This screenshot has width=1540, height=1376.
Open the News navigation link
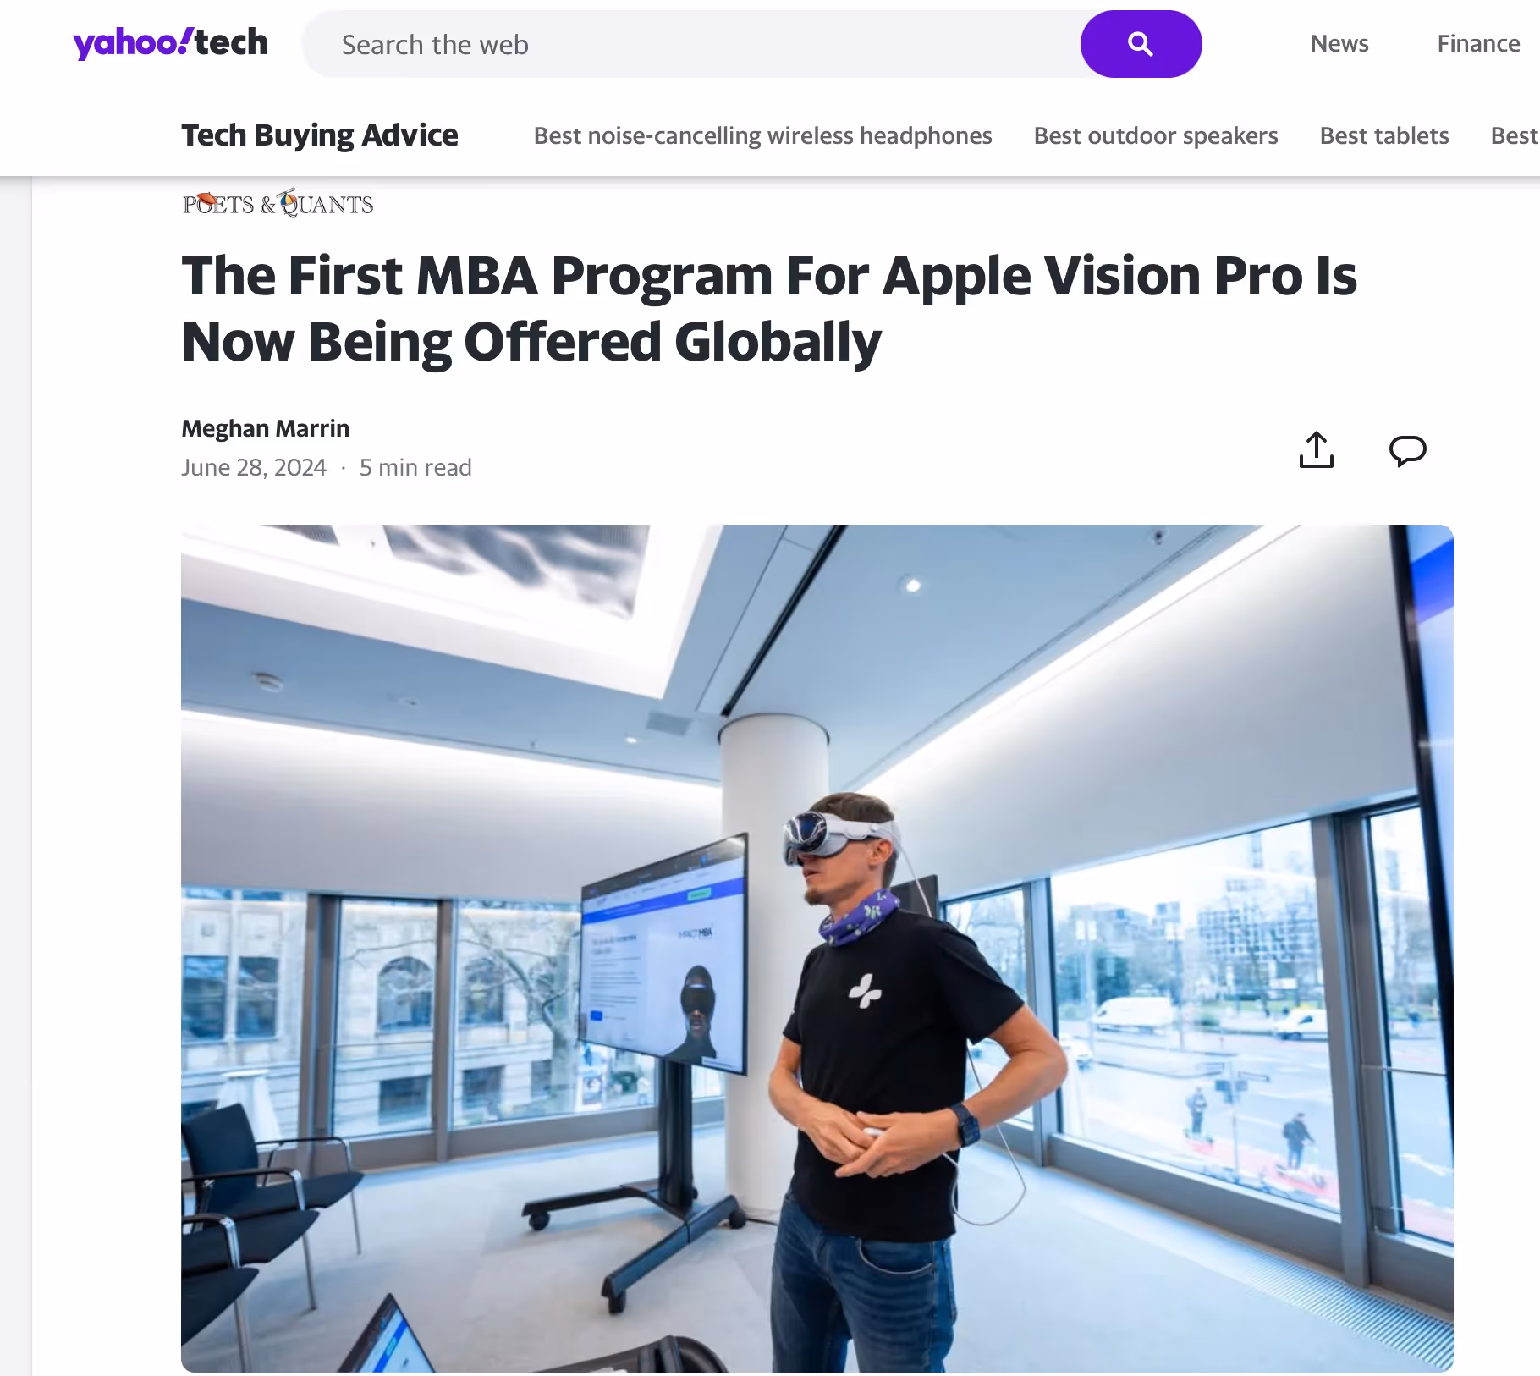(x=1339, y=43)
